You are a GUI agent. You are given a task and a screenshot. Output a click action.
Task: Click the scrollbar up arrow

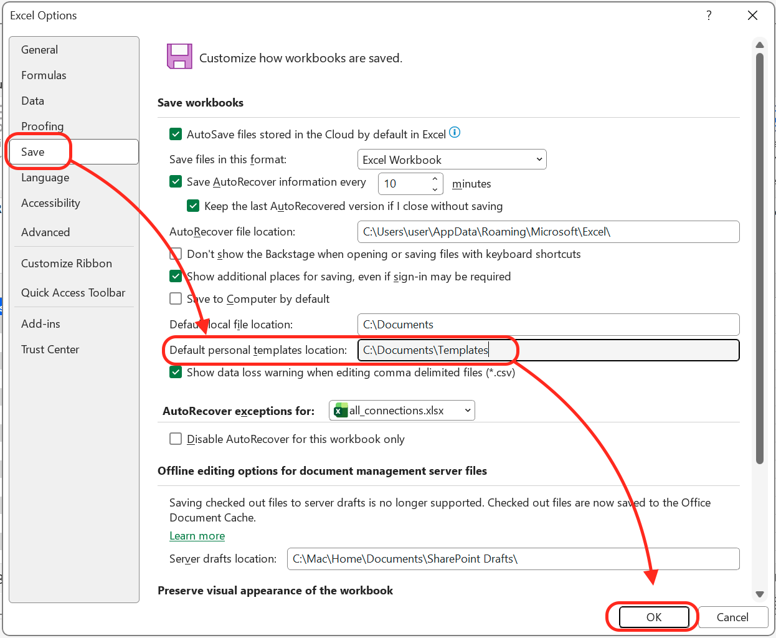tap(760, 45)
